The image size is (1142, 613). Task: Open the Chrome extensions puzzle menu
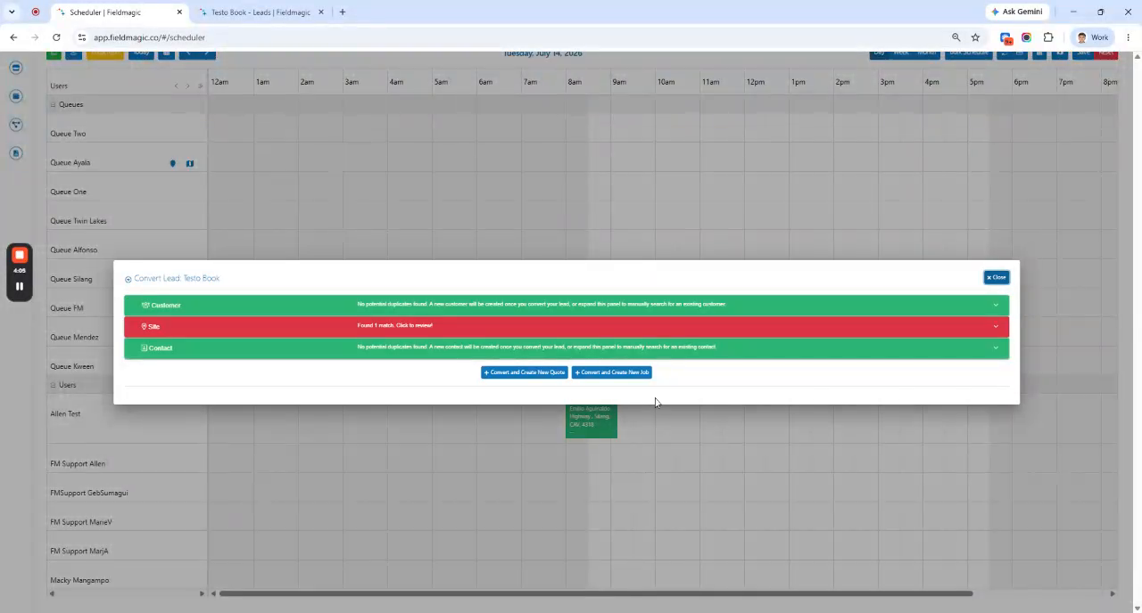[x=1048, y=37]
